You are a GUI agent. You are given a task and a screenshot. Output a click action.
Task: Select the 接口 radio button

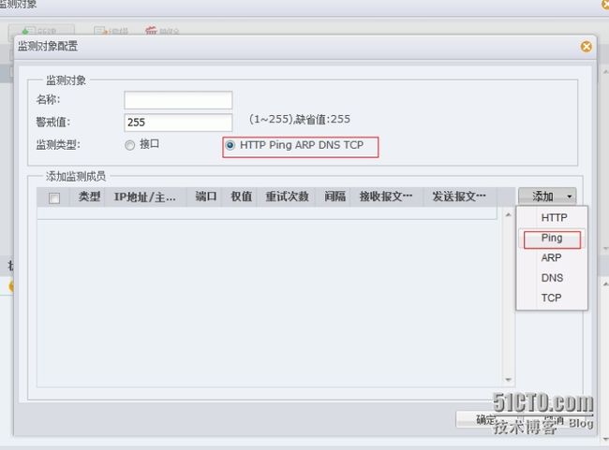click(x=129, y=145)
